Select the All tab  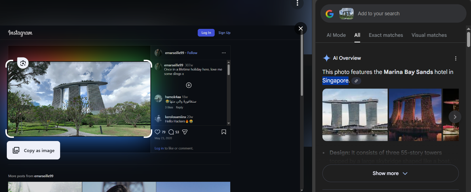tap(357, 35)
